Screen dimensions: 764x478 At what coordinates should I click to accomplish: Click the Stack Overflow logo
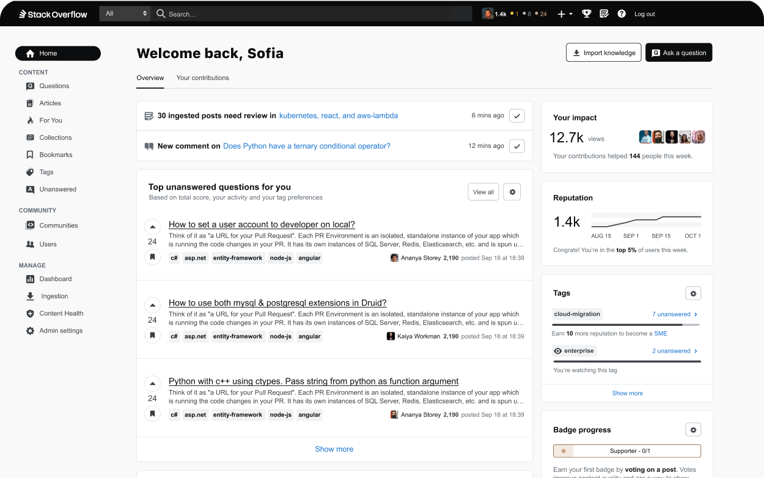[53, 13]
